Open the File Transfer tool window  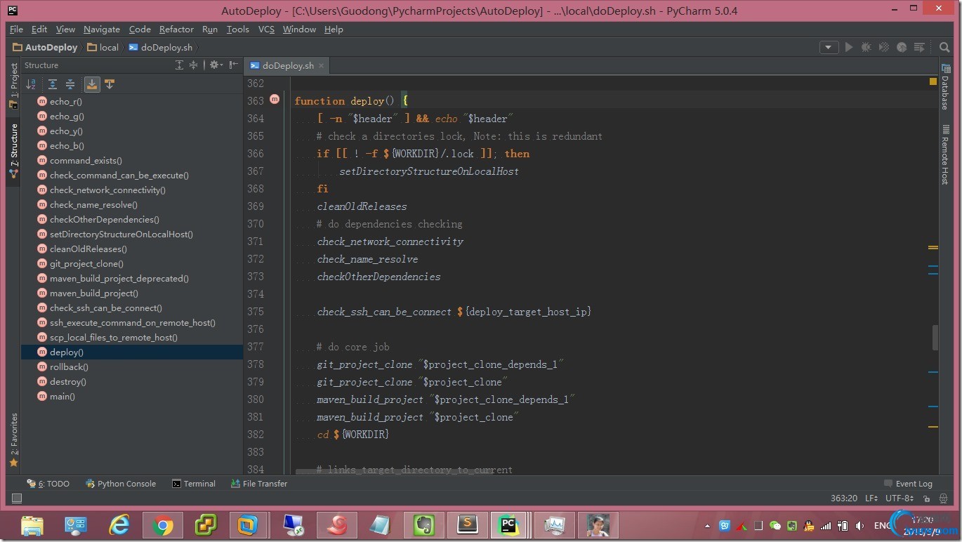coord(258,484)
